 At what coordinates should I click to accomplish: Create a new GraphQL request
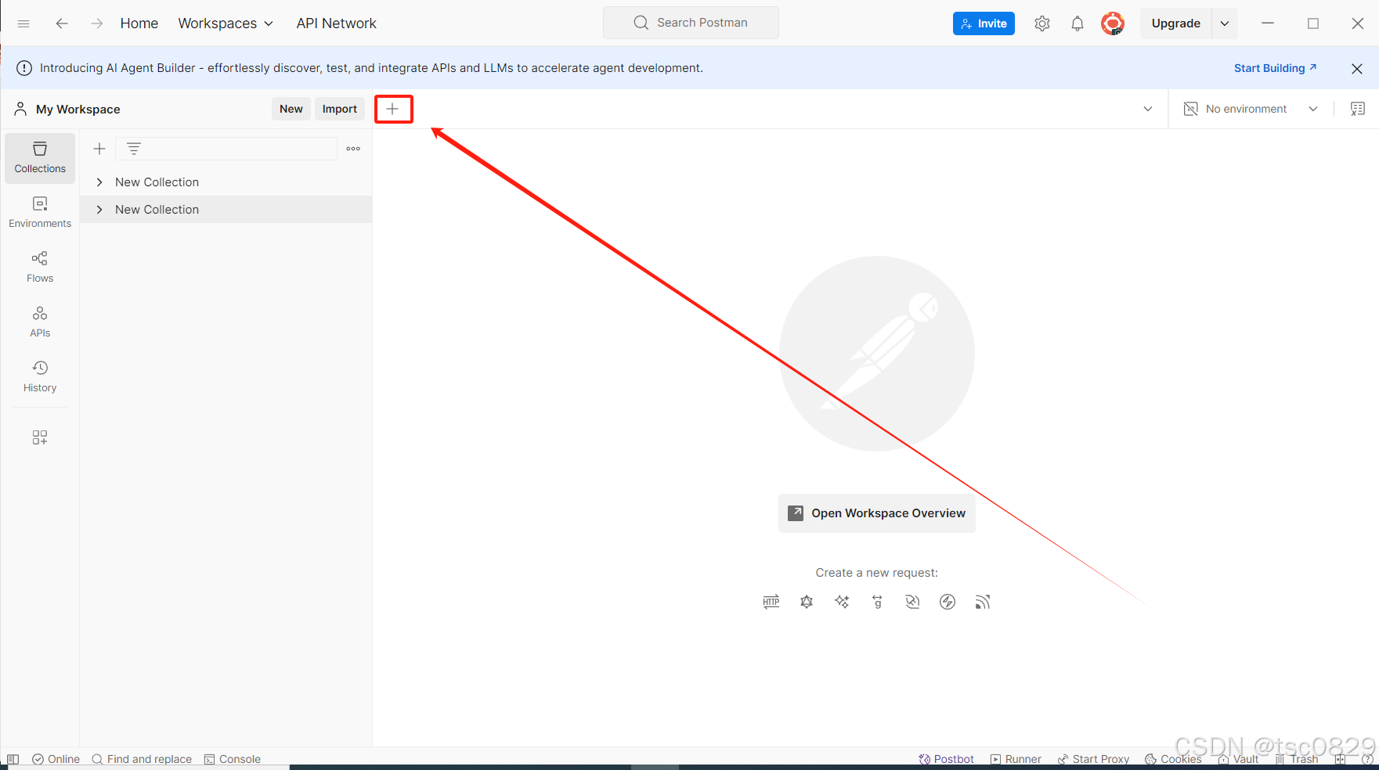pyautogui.click(x=807, y=602)
